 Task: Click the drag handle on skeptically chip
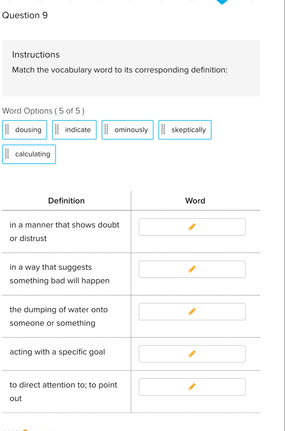163,130
